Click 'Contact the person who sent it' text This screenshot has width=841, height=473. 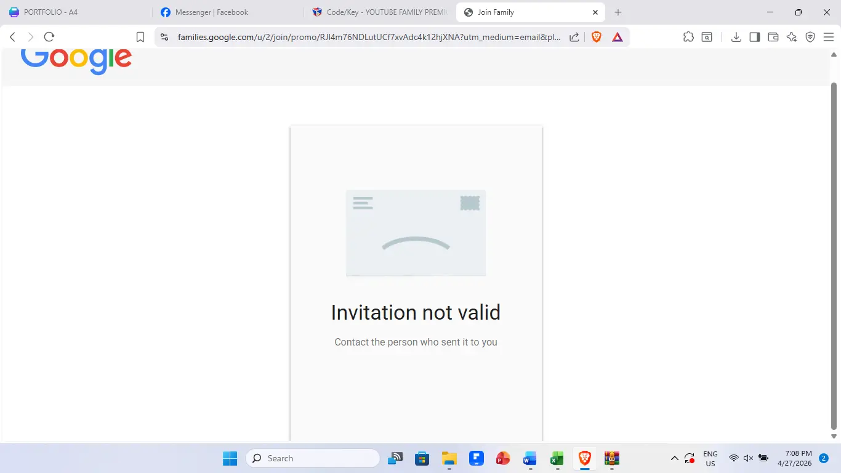(416, 342)
